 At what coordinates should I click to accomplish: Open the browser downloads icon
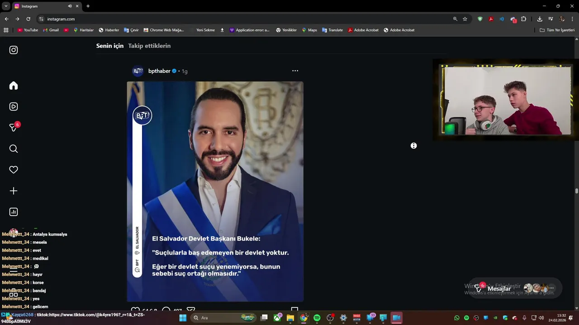(540, 19)
